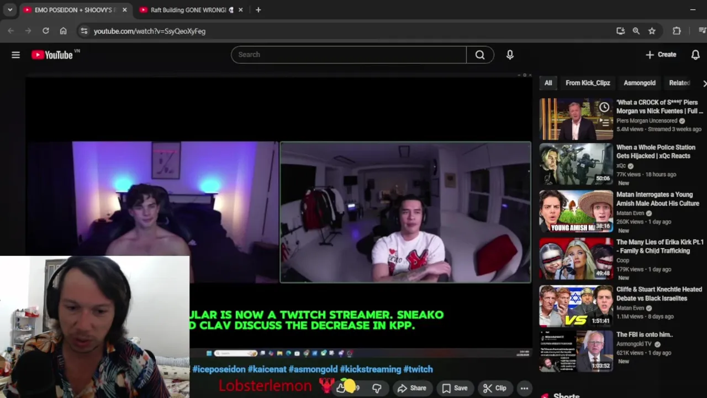Open browser zoom indicator
The width and height of the screenshot is (707, 398).
pos(636,31)
